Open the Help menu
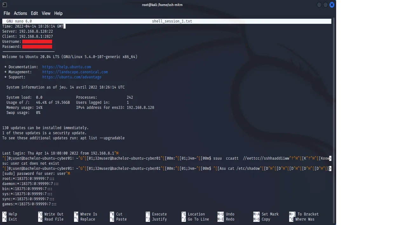Image resolution: width=393 pixels, height=225 pixels. point(58,13)
